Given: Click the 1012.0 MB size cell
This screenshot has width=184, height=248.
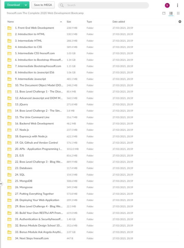Looking at the screenshot, I should coord(73,149).
